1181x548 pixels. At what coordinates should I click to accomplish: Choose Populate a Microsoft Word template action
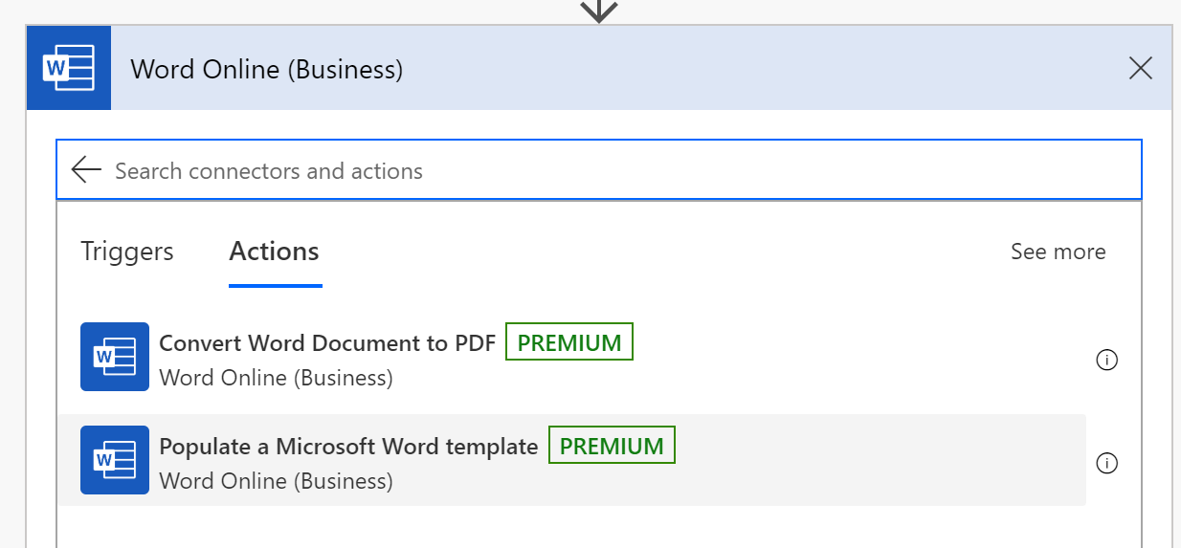pyautogui.click(x=571, y=460)
